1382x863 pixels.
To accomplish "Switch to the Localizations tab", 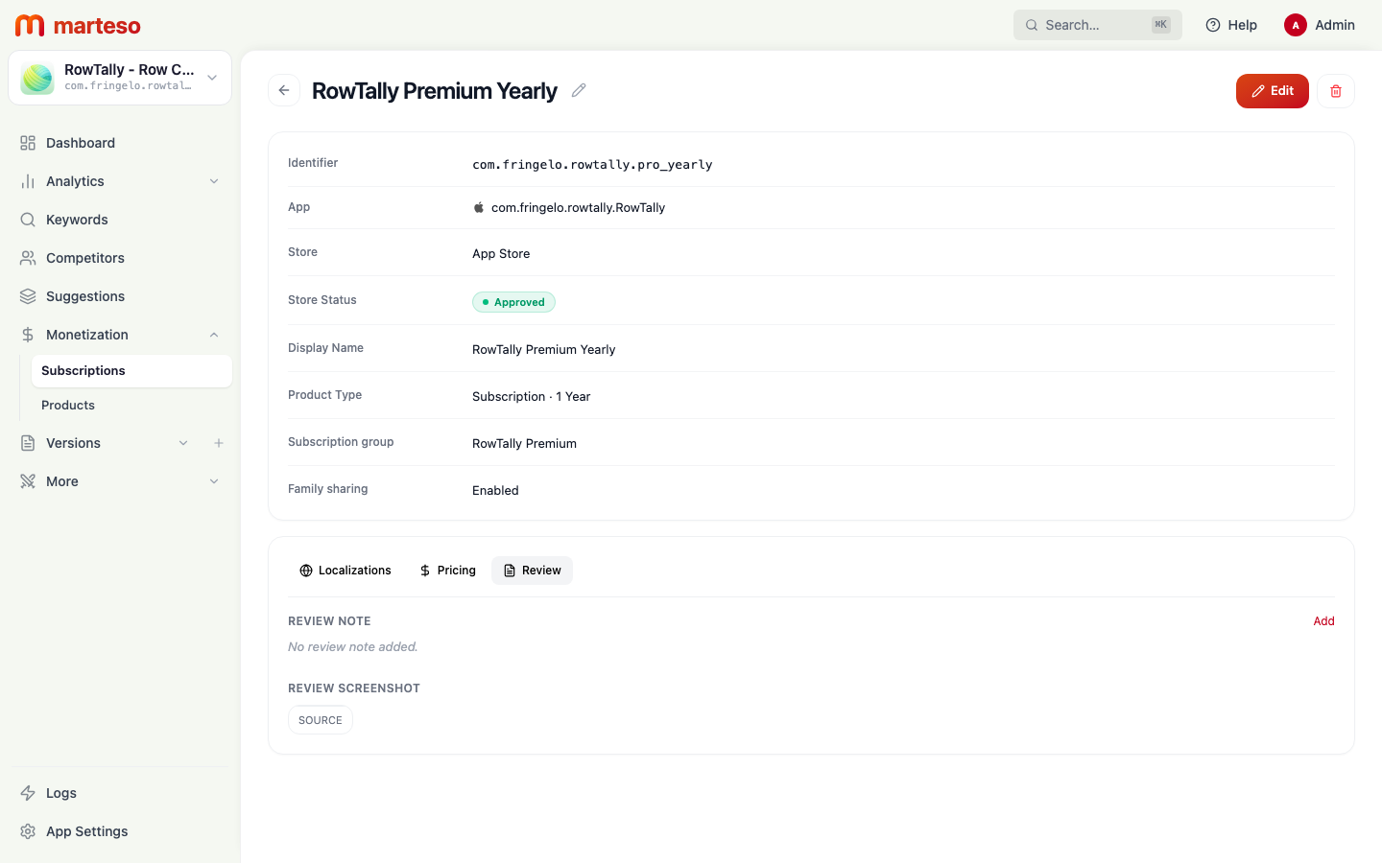I will tap(345, 571).
